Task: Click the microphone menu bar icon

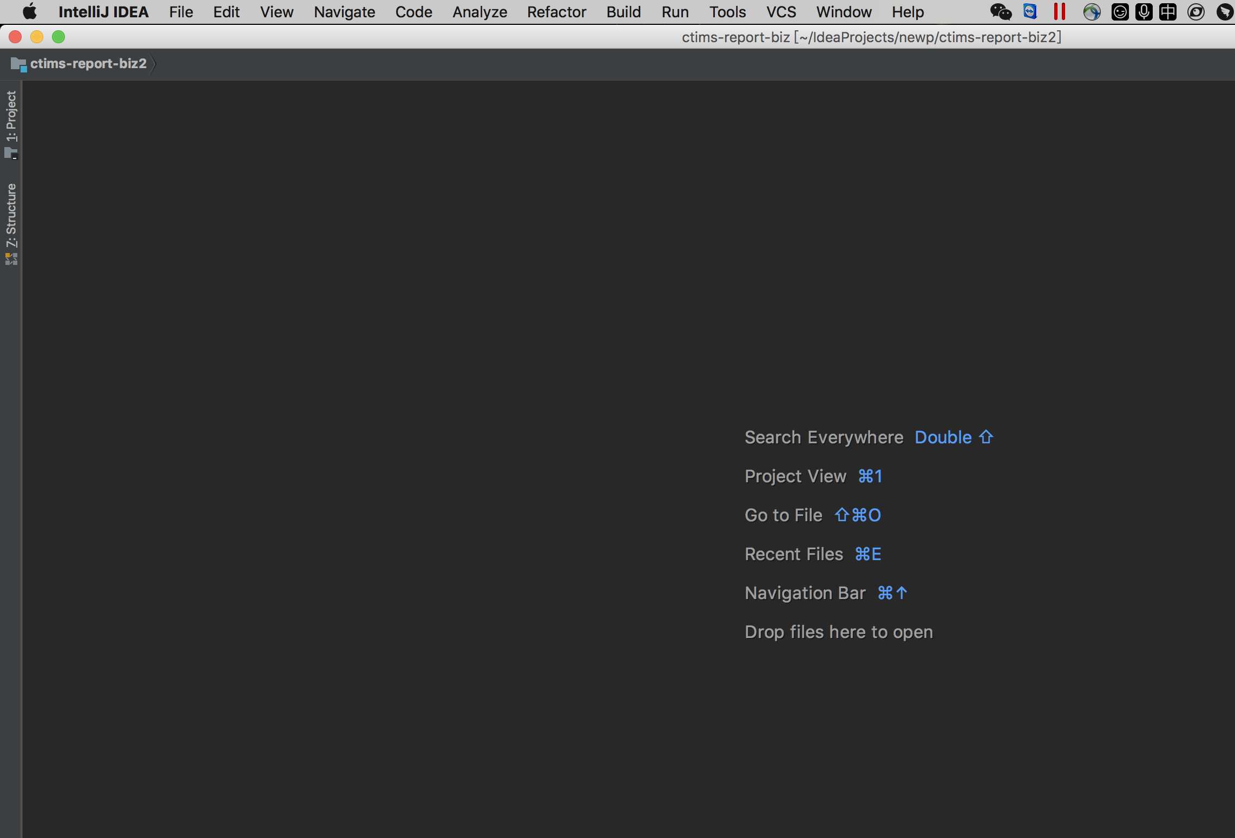Action: (1144, 11)
